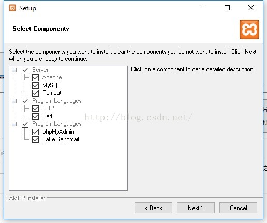This screenshot has height=223, width=267.
Task: Select the phpMyAdmin label for description
Action: pos(58,132)
